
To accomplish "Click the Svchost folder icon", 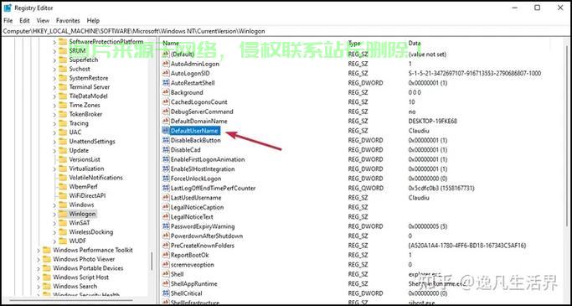I will (x=63, y=69).
